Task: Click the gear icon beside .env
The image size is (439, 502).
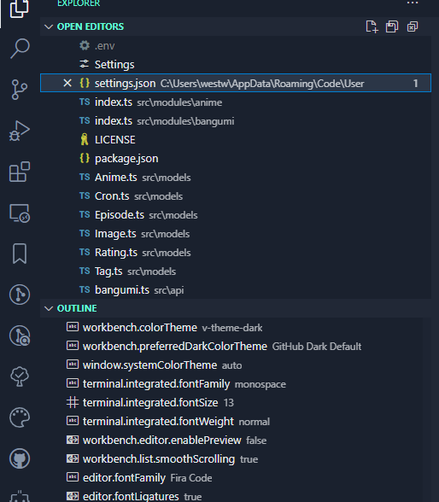Action: 85,45
